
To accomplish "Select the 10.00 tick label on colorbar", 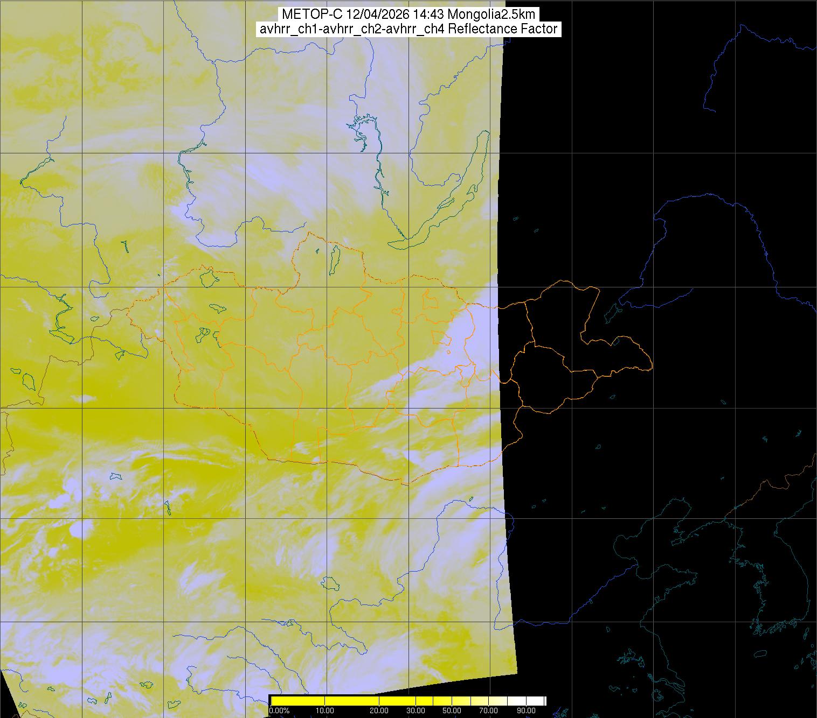I will pos(325,711).
